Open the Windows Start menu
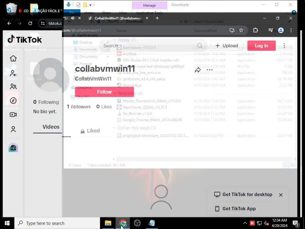This screenshot has height=229, width=305. coord(7,223)
